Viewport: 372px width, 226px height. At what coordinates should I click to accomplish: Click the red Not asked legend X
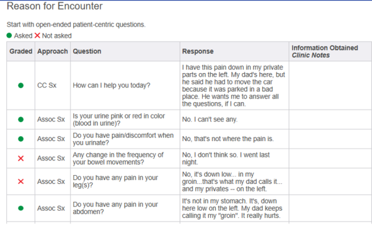tap(37, 35)
